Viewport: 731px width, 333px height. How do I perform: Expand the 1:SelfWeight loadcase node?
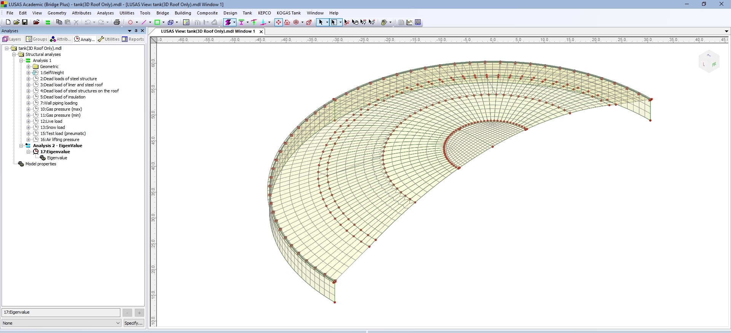coord(29,73)
